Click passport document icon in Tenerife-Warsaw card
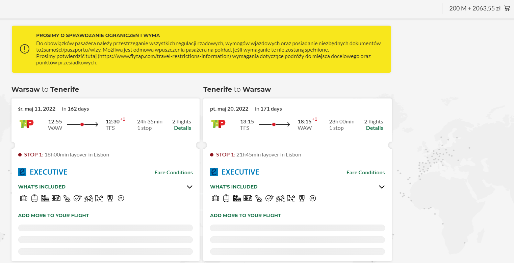Screen dimensions: 514x263 [x=248, y=198]
